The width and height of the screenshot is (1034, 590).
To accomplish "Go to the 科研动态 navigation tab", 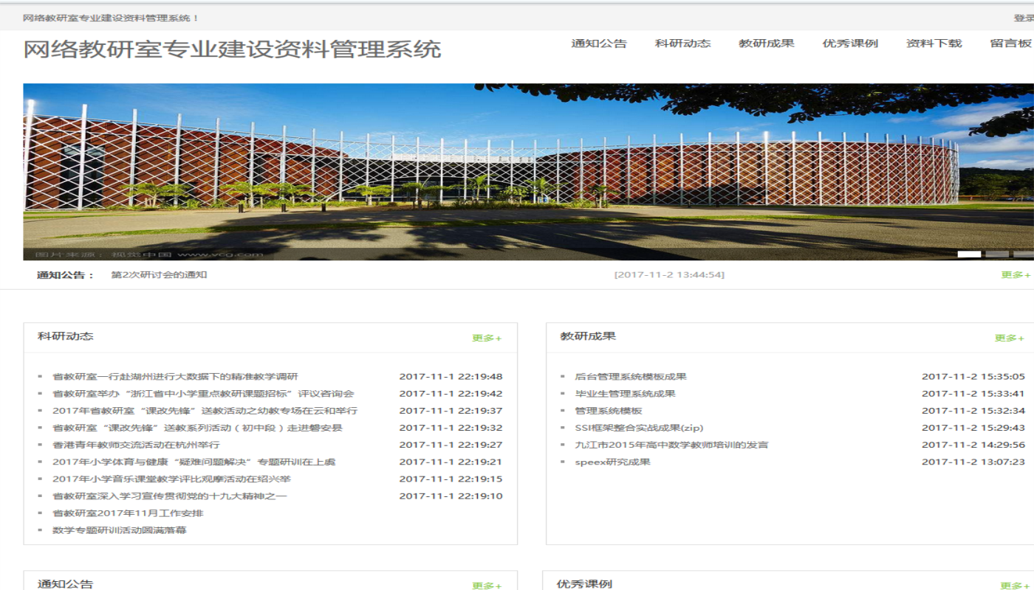I will pyautogui.click(x=682, y=44).
